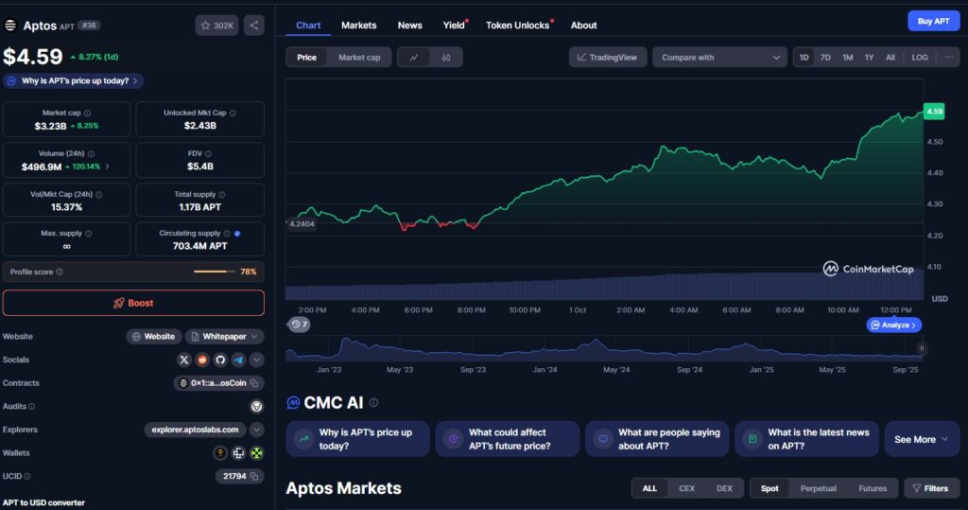Open the GitHub social link

point(219,360)
